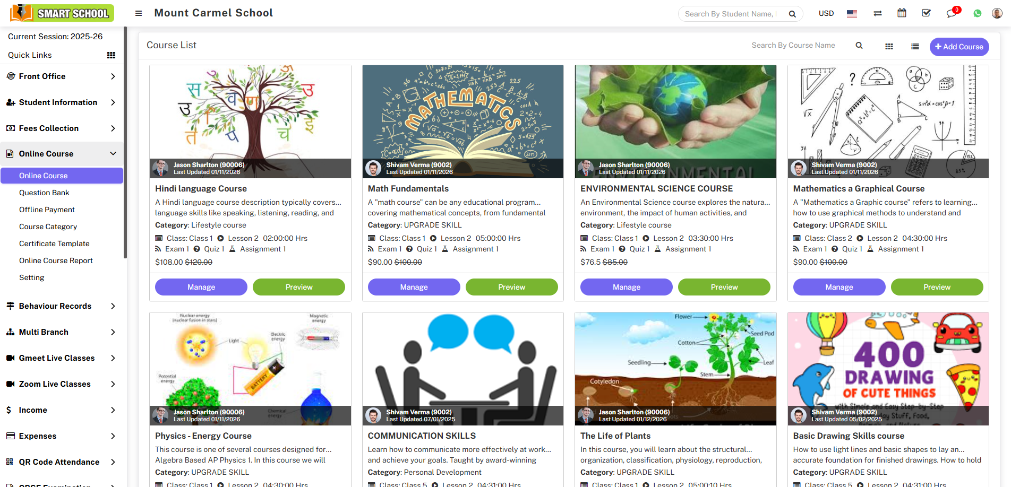Open Certificate Template submenu item
This screenshot has width=1011, height=487.
[54, 243]
